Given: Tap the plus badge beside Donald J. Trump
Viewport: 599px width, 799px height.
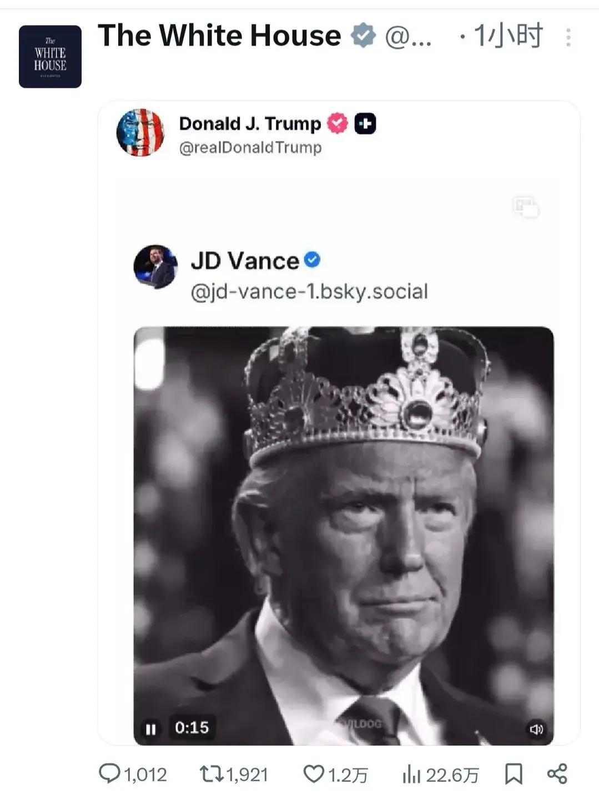Looking at the screenshot, I should click(x=365, y=123).
